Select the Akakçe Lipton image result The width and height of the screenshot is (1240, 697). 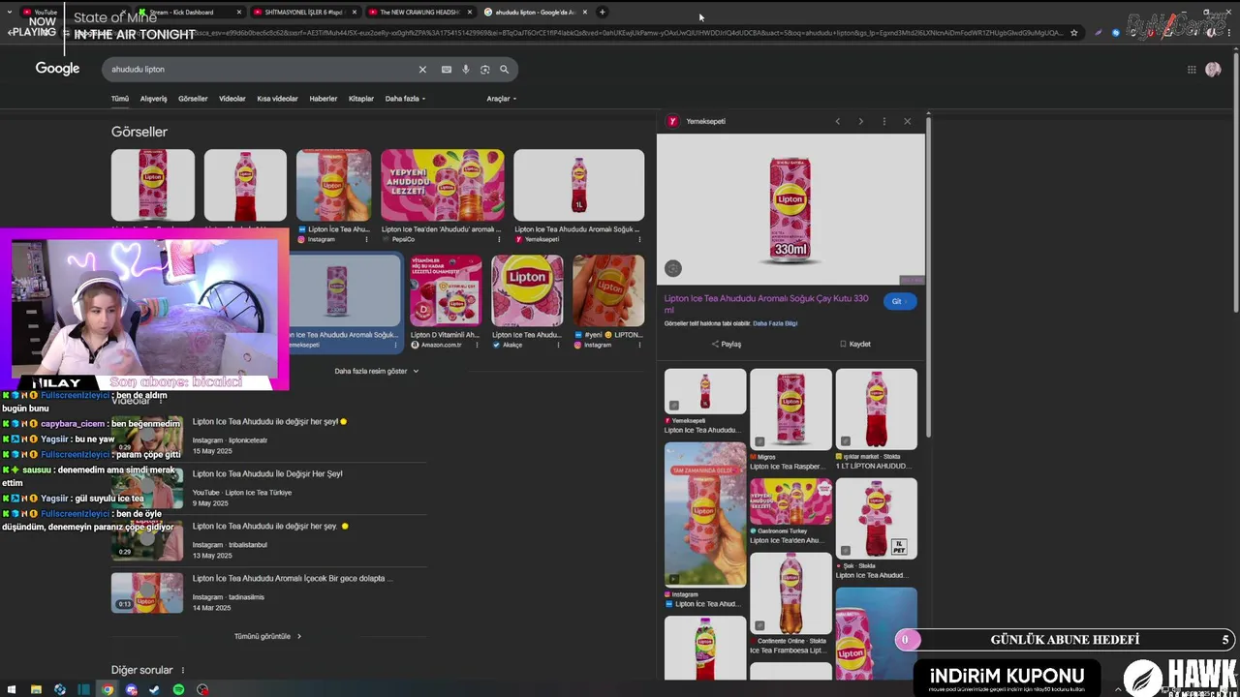click(x=527, y=290)
